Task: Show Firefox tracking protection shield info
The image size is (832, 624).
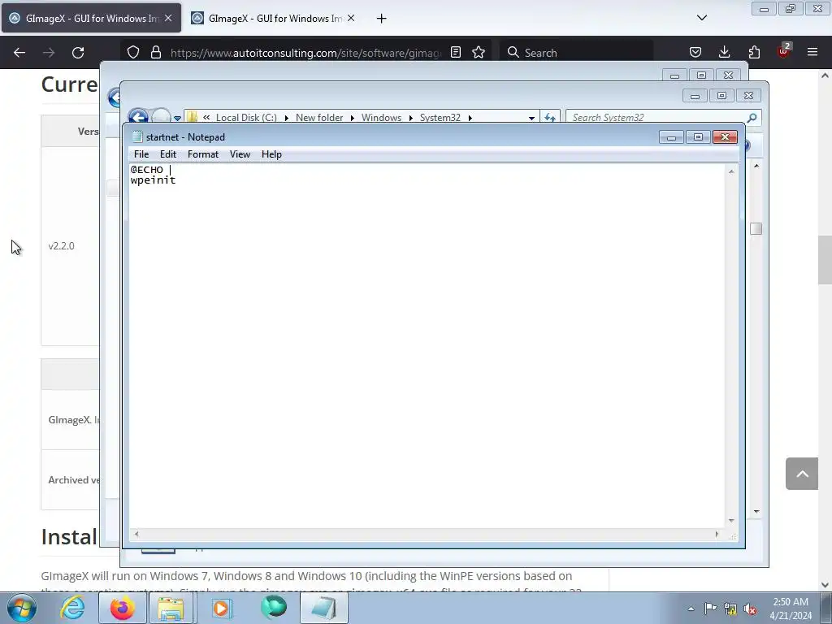Action: (x=133, y=52)
